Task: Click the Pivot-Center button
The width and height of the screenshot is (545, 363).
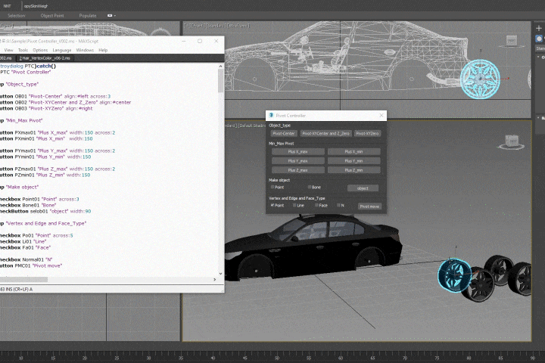Action: tap(284, 133)
